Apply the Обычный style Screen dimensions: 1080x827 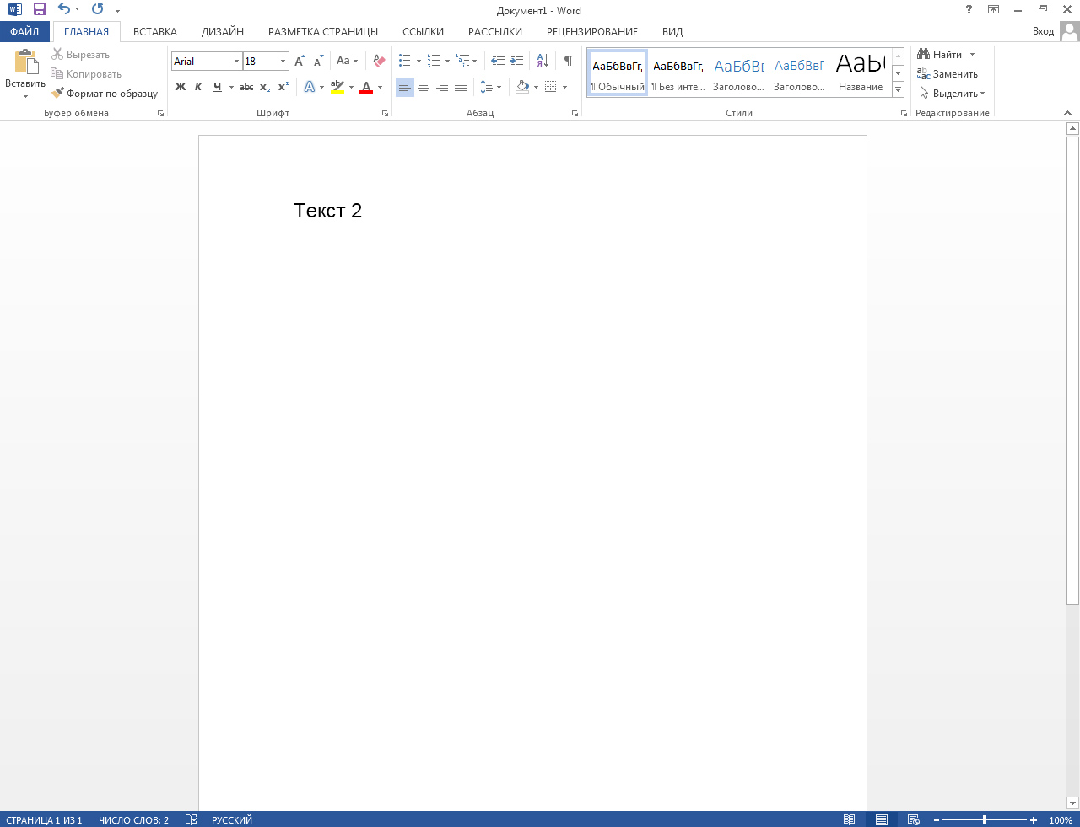click(618, 72)
